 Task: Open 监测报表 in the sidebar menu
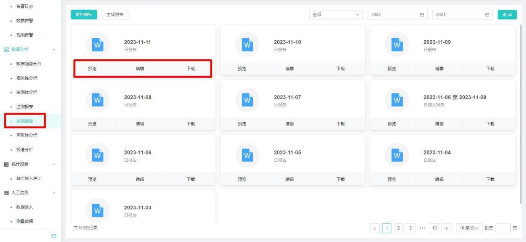click(x=25, y=107)
